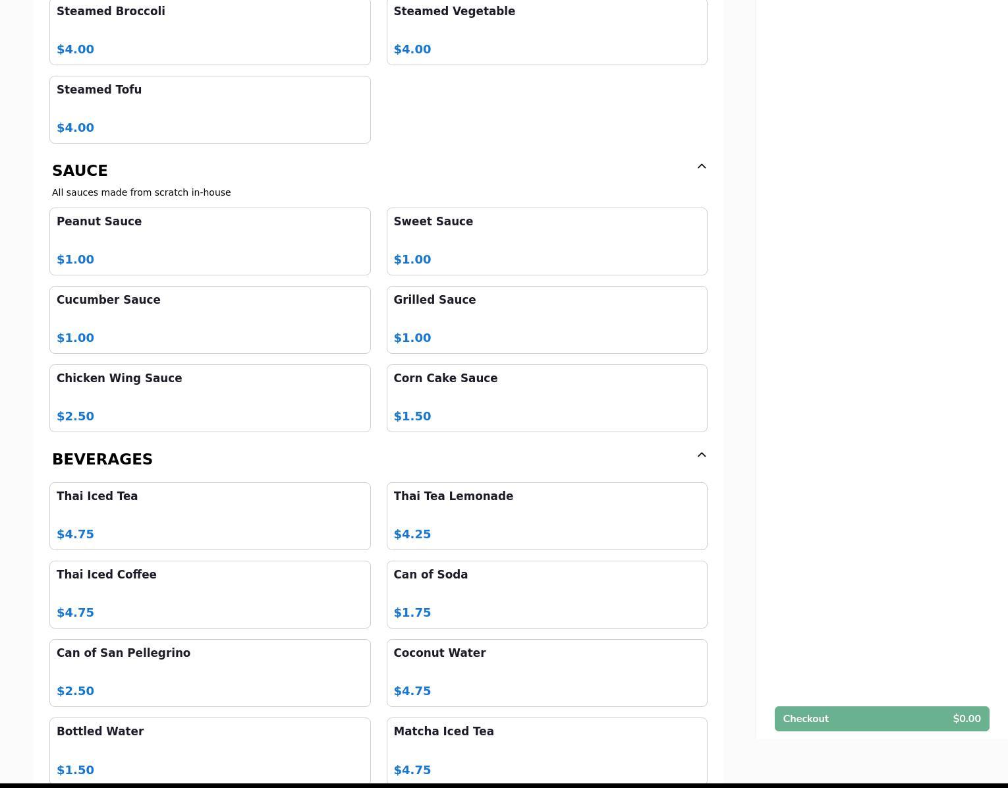Select the Grilled Sauce item
The image size is (1008, 788).
point(546,320)
